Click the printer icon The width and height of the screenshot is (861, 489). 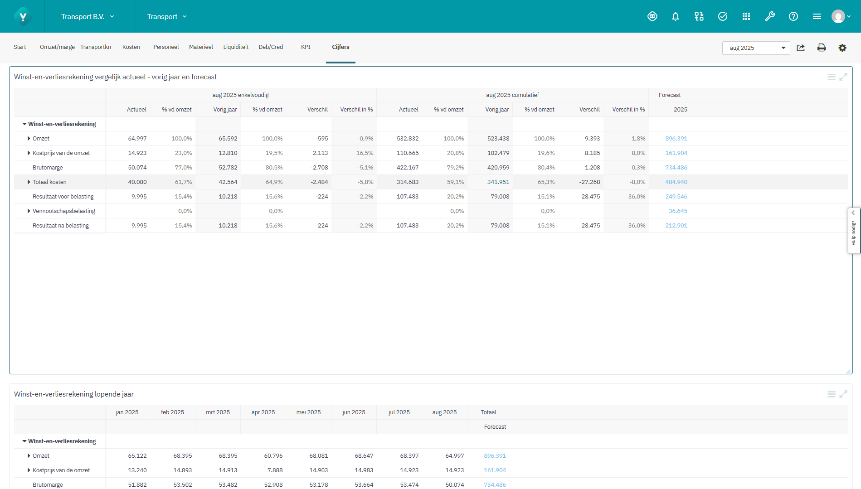[821, 48]
